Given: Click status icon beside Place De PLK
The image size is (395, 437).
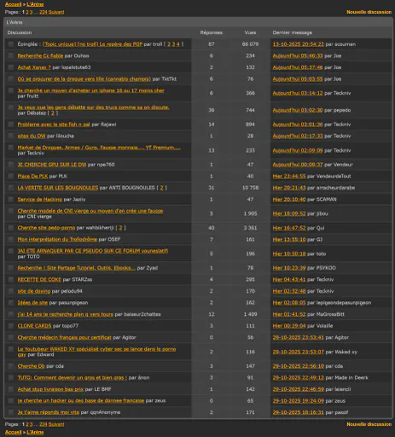Looking at the screenshot, I should 11,176.
